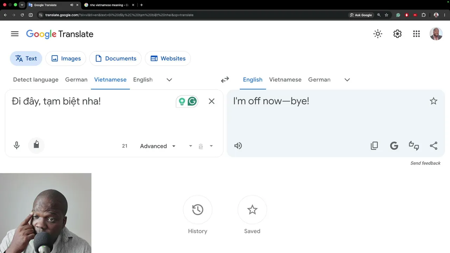This screenshot has height=253, width=450.
Task: Close the 'nhe vietnamese meaning' tab
Action: [x=133, y=5]
